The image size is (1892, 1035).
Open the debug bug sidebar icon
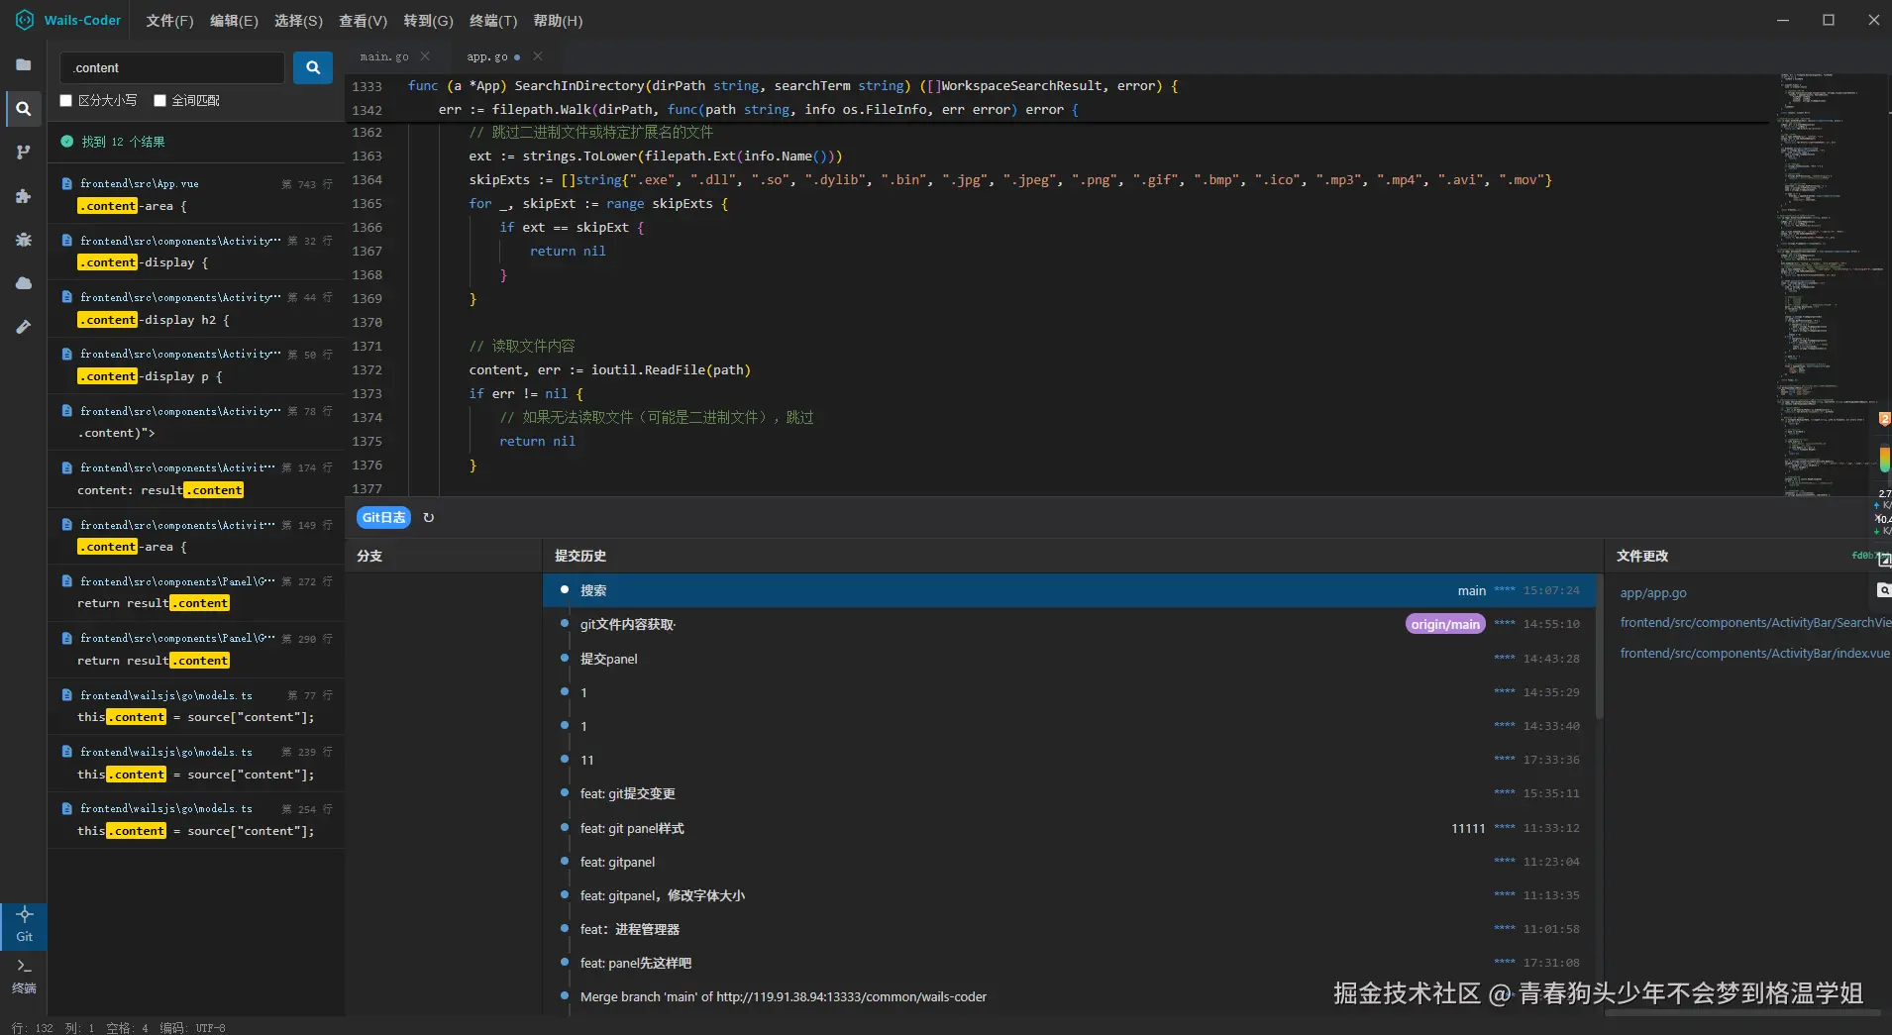tap(24, 240)
